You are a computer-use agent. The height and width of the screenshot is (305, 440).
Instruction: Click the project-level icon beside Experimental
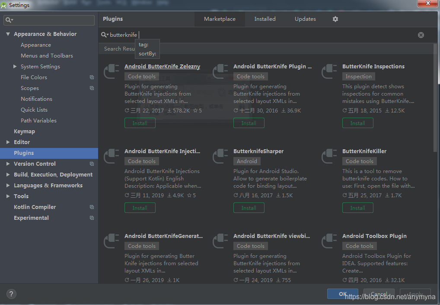pyautogui.click(x=92, y=218)
